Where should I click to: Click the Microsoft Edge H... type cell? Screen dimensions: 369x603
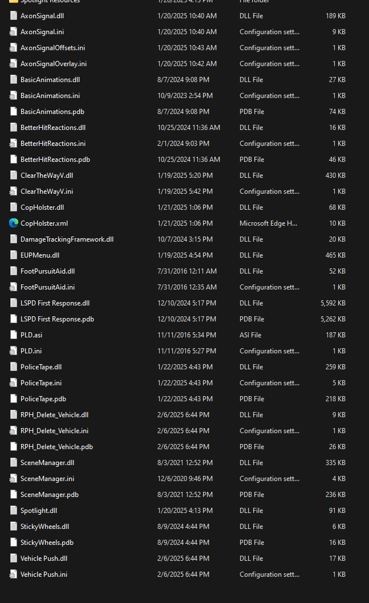click(x=268, y=223)
